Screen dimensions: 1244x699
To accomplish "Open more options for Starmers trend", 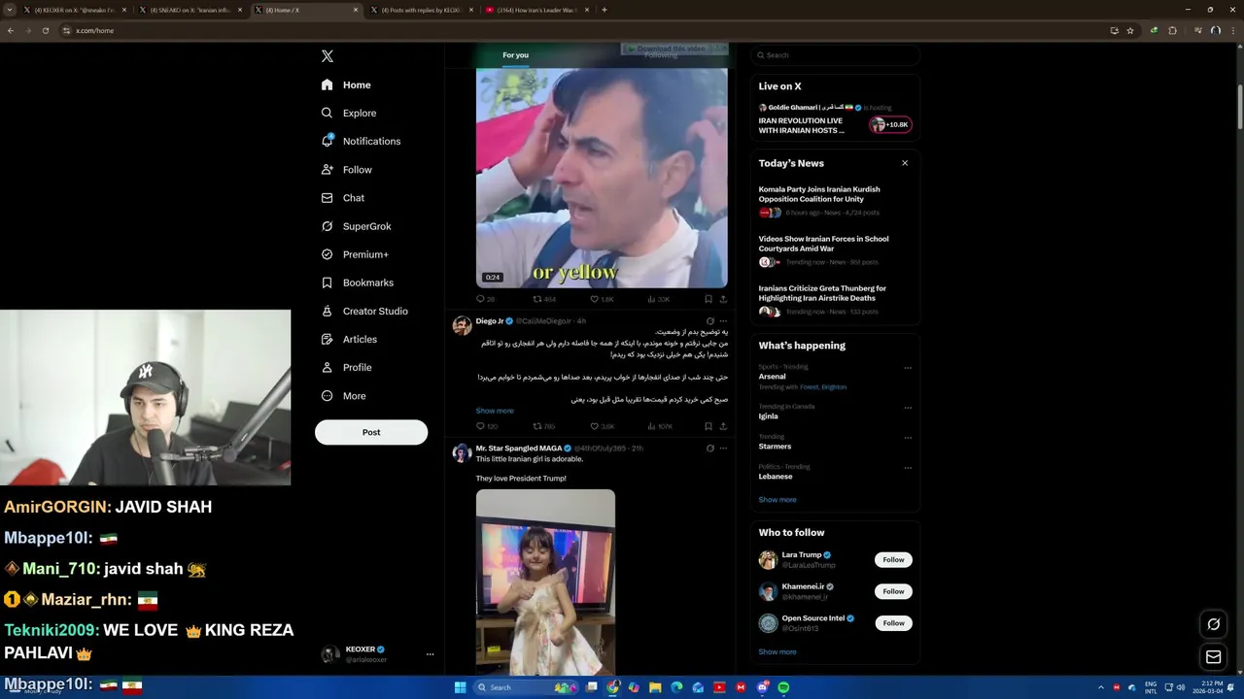I will point(908,438).
